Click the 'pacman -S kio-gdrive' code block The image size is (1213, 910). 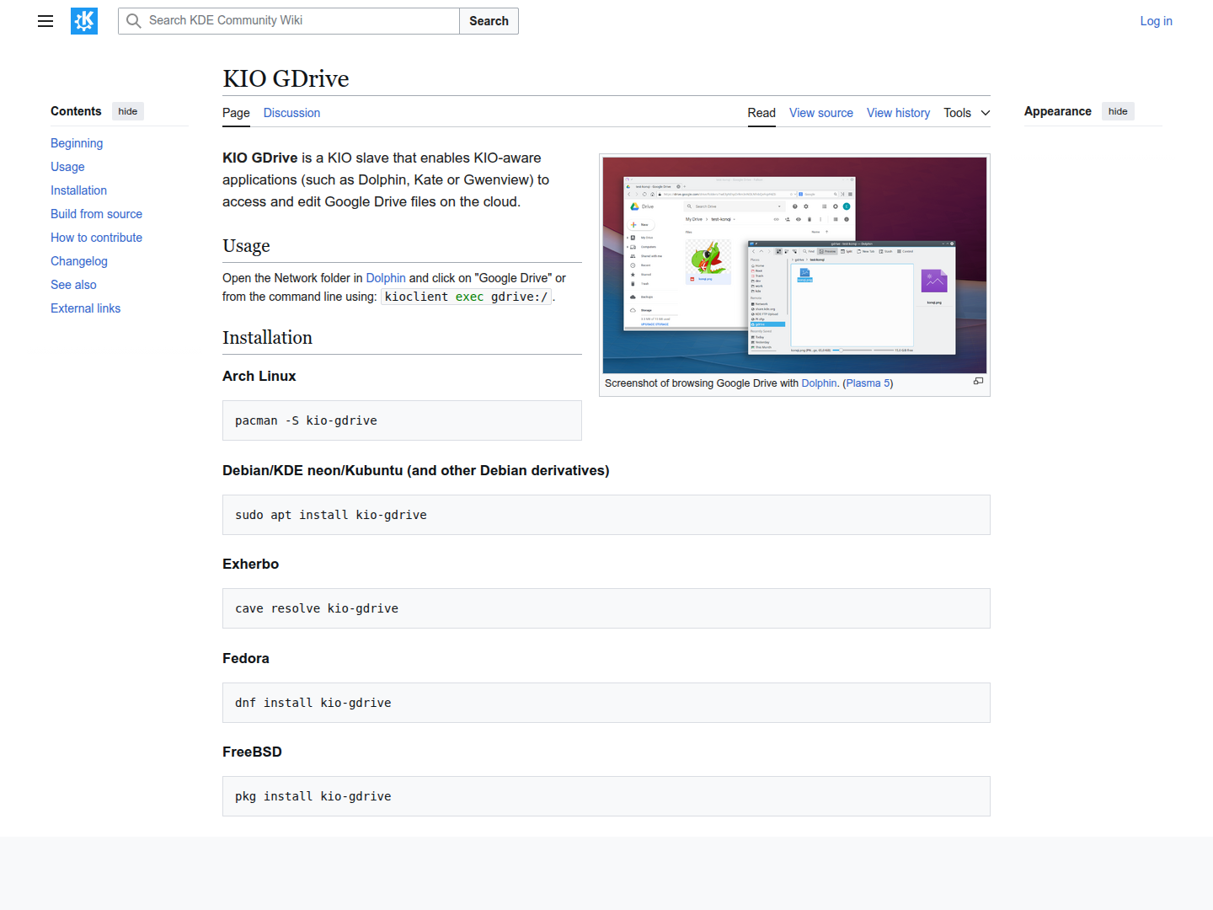click(x=402, y=420)
